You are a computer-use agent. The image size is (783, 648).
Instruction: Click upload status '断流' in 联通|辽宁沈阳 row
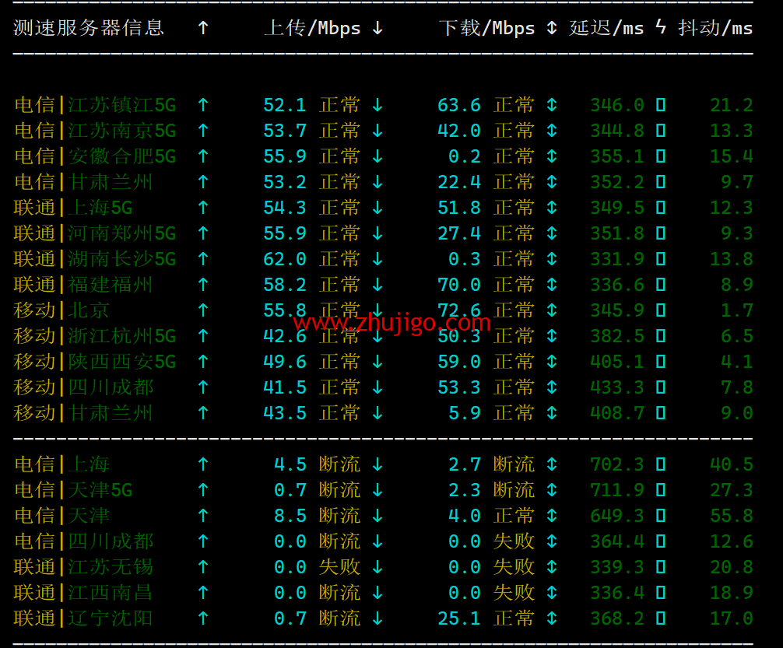(x=339, y=618)
